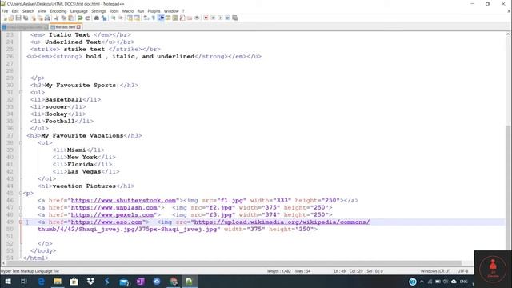Image resolution: width=512 pixels, height=288 pixels.
Task: Click the Undo toolbar icon
Action: (x=80, y=18)
